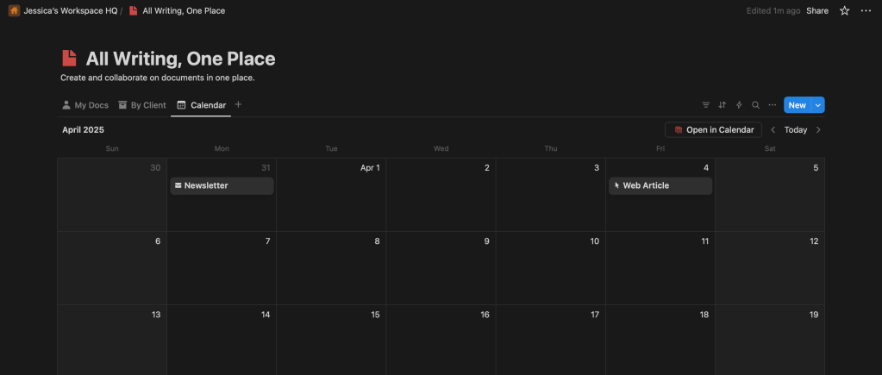The image size is (882, 375).
Task: Open the Web Article event on April 4
Action: click(x=660, y=185)
